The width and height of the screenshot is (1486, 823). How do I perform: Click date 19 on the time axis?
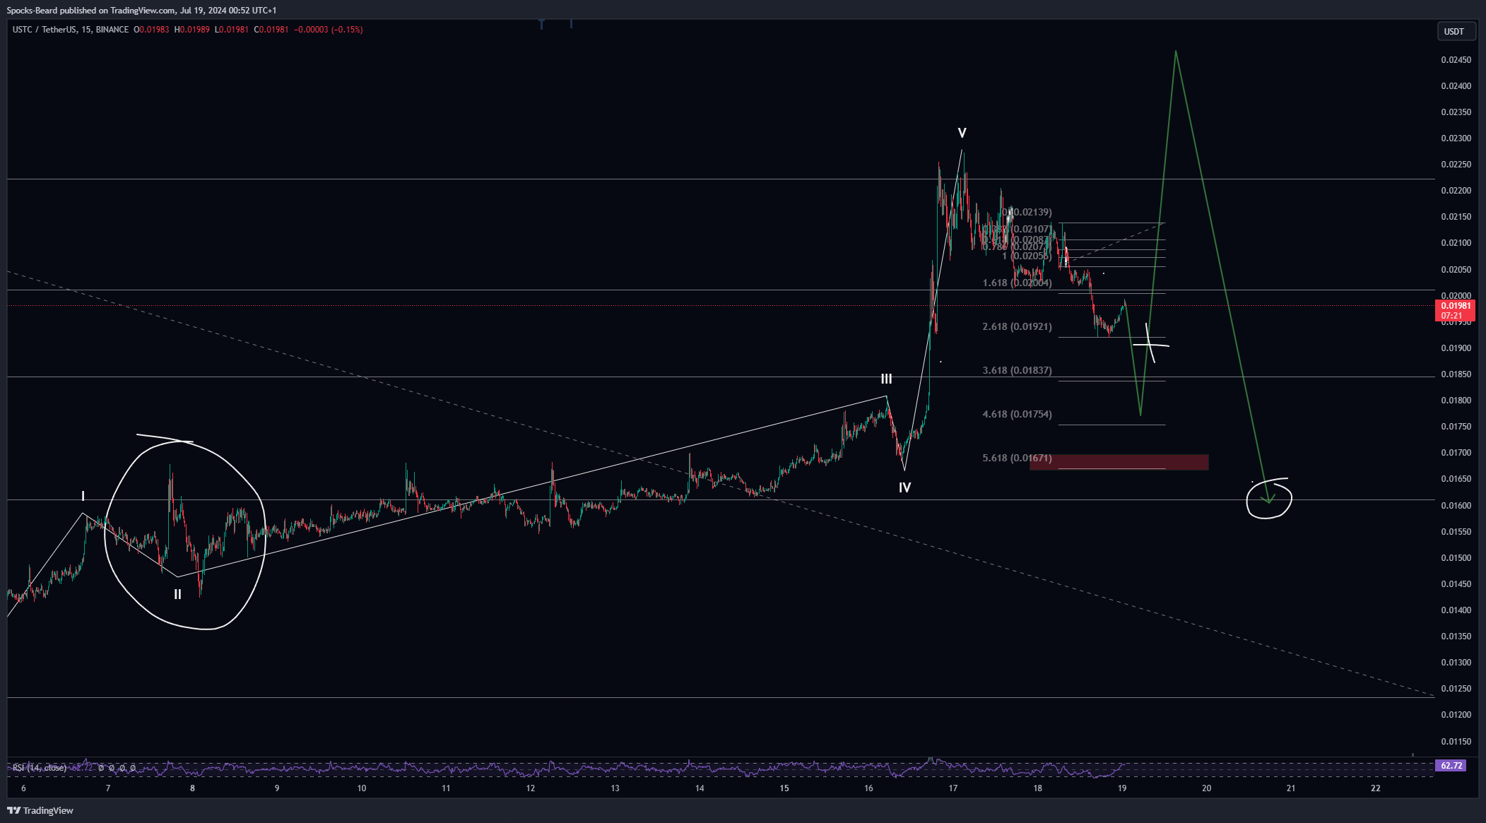pyautogui.click(x=1122, y=788)
